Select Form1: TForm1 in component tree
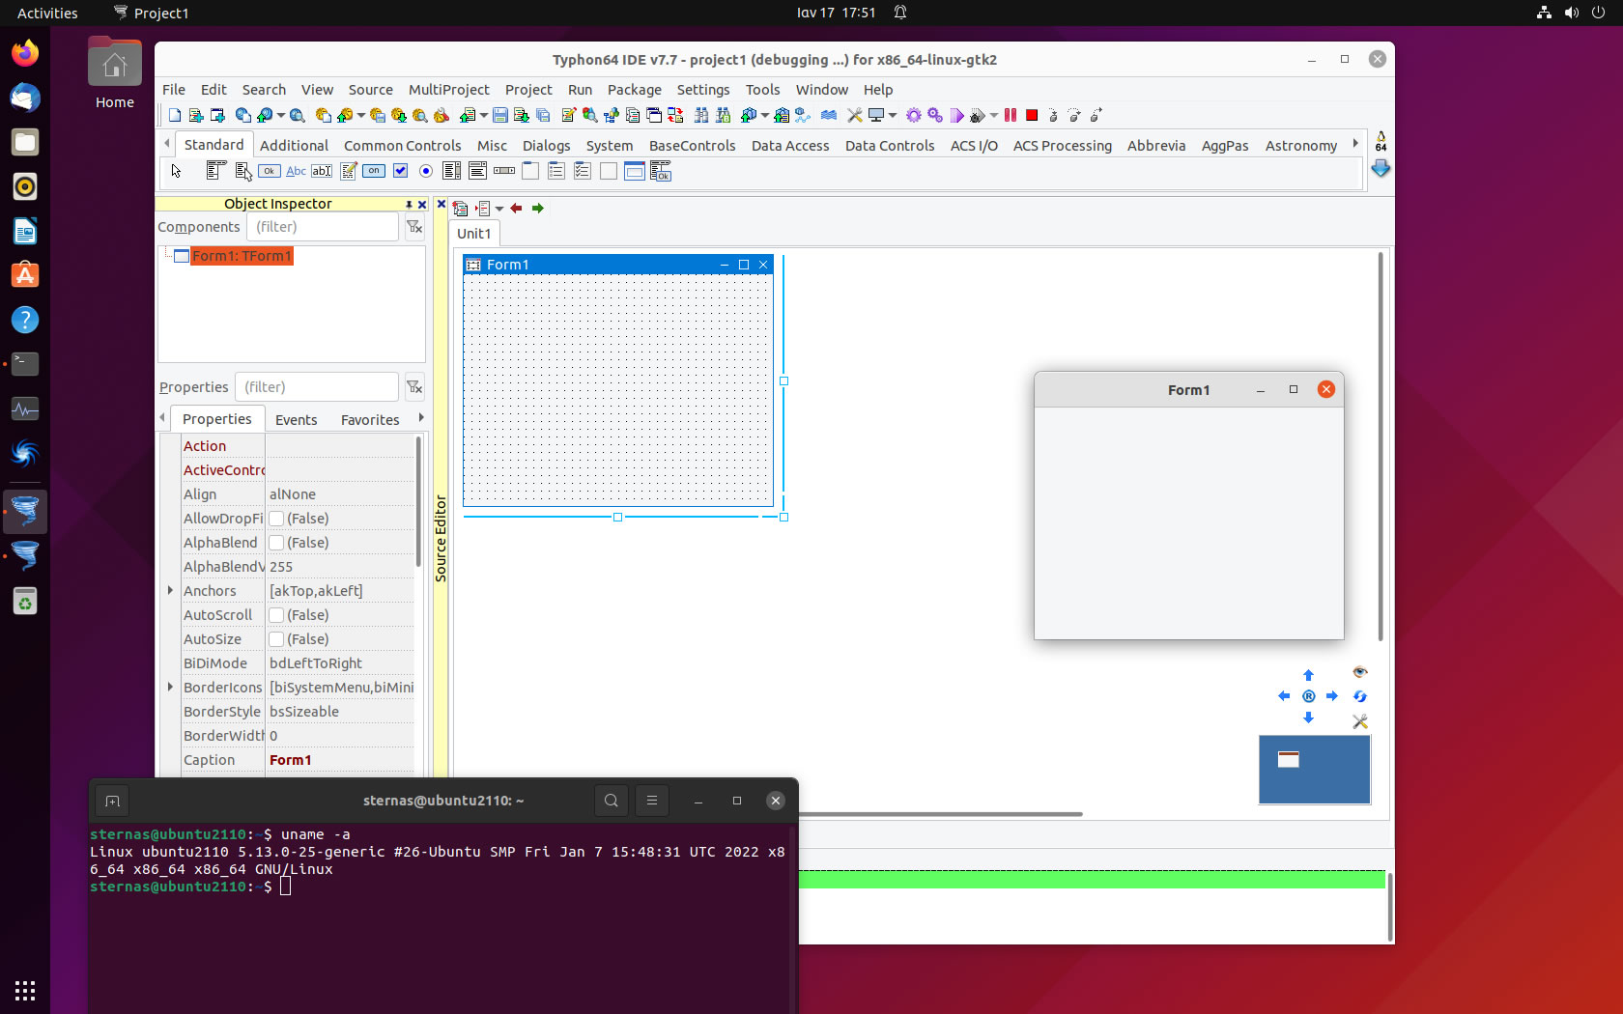Image resolution: width=1623 pixels, height=1014 pixels. 242,256
